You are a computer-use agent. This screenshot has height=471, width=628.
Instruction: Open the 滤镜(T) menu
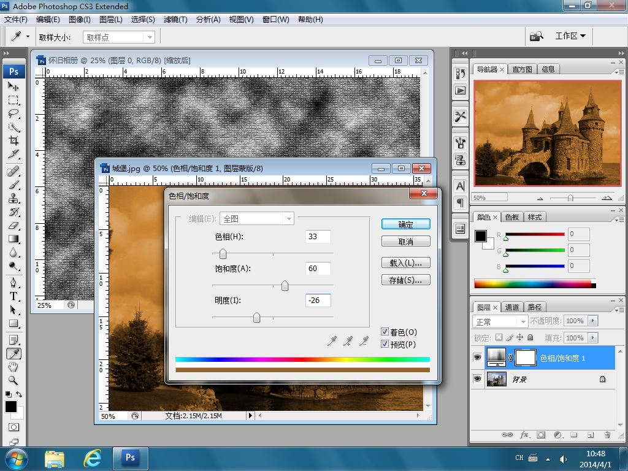(175, 19)
